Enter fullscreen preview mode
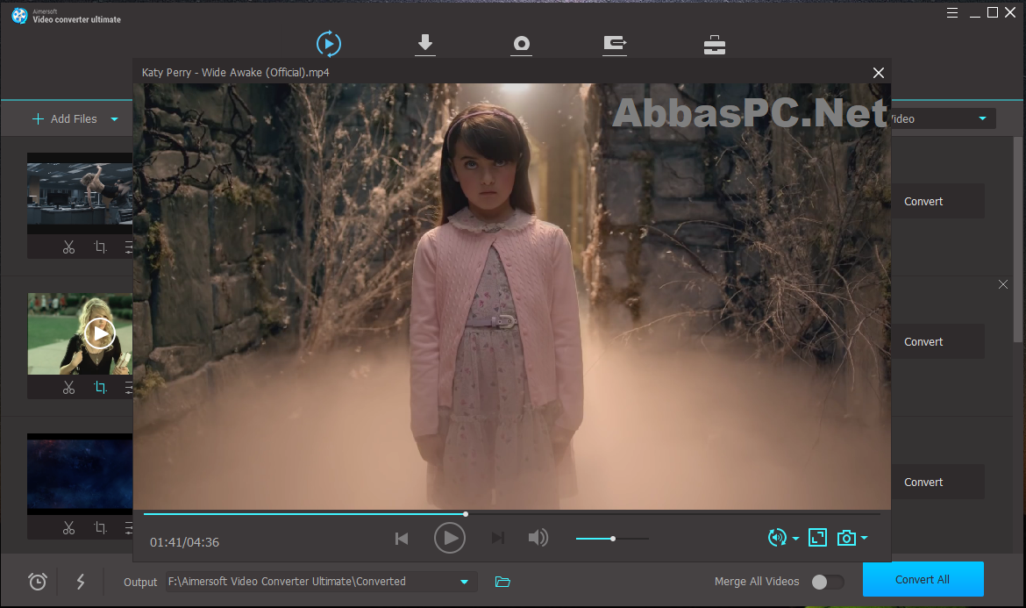Image resolution: width=1026 pixels, height=608 pixels. pyautogui.click(x=817, y=538)
